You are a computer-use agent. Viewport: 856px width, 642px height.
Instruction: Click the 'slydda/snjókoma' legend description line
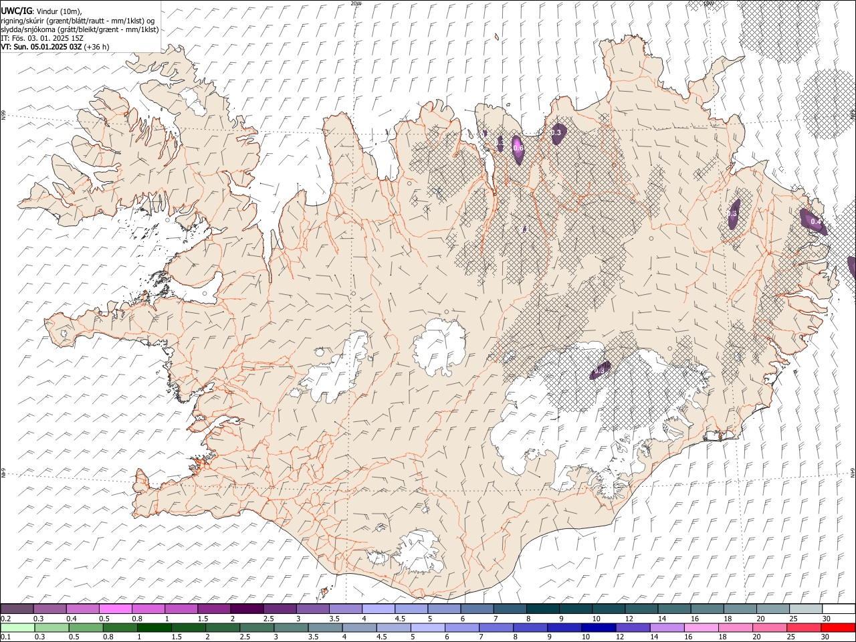pos(80,29)
